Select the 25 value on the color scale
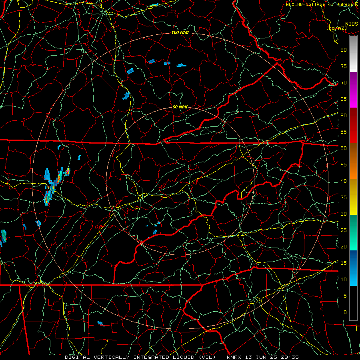The image size is (360, 360). click(x=344, y=230)
